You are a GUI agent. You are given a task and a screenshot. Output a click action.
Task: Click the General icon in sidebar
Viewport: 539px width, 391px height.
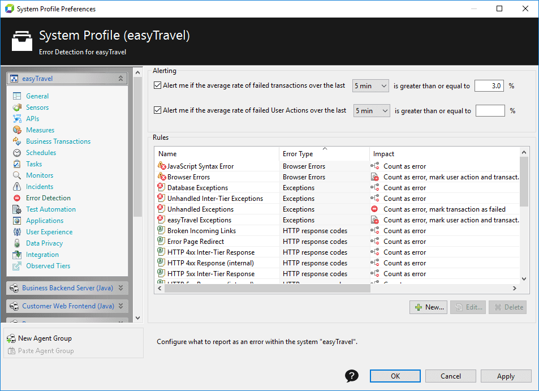pos(17,96)
